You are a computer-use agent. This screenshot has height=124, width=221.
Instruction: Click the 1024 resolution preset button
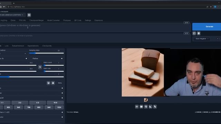coord(59,107)
